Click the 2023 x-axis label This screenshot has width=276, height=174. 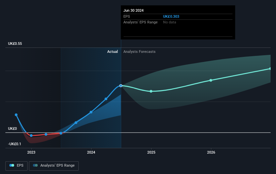(x=31, y=152)
